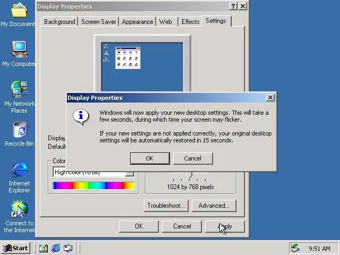Close the front Display Properties dialog
The width and height of the screenshot is (340, 255).
(270, 98)
